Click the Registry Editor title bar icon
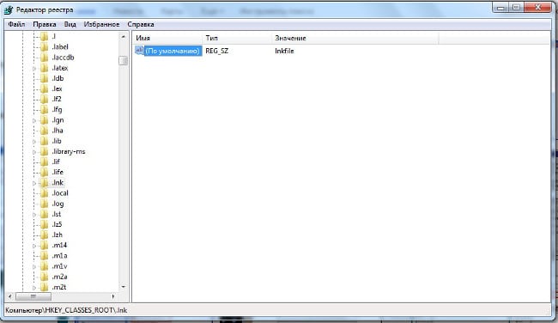 tap(9, 9)
